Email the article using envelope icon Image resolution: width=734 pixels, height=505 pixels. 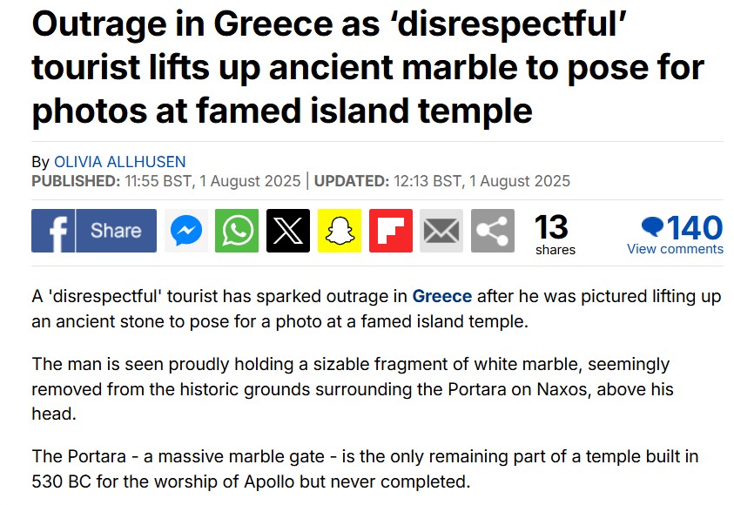pyautogui.click(x=441, y=231)
